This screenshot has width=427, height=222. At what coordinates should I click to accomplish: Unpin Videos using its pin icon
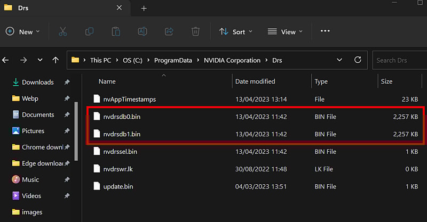pyautogui.click(x=67, y=195)
